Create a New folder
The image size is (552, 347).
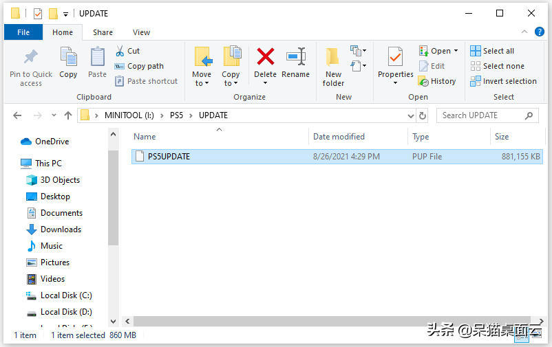click(333, 67)
